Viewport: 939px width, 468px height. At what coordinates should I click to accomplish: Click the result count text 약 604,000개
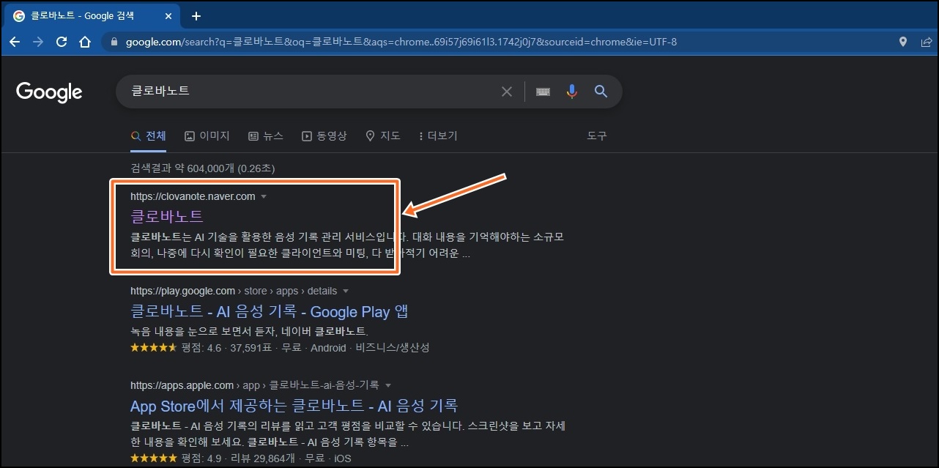tap(204, 168)
